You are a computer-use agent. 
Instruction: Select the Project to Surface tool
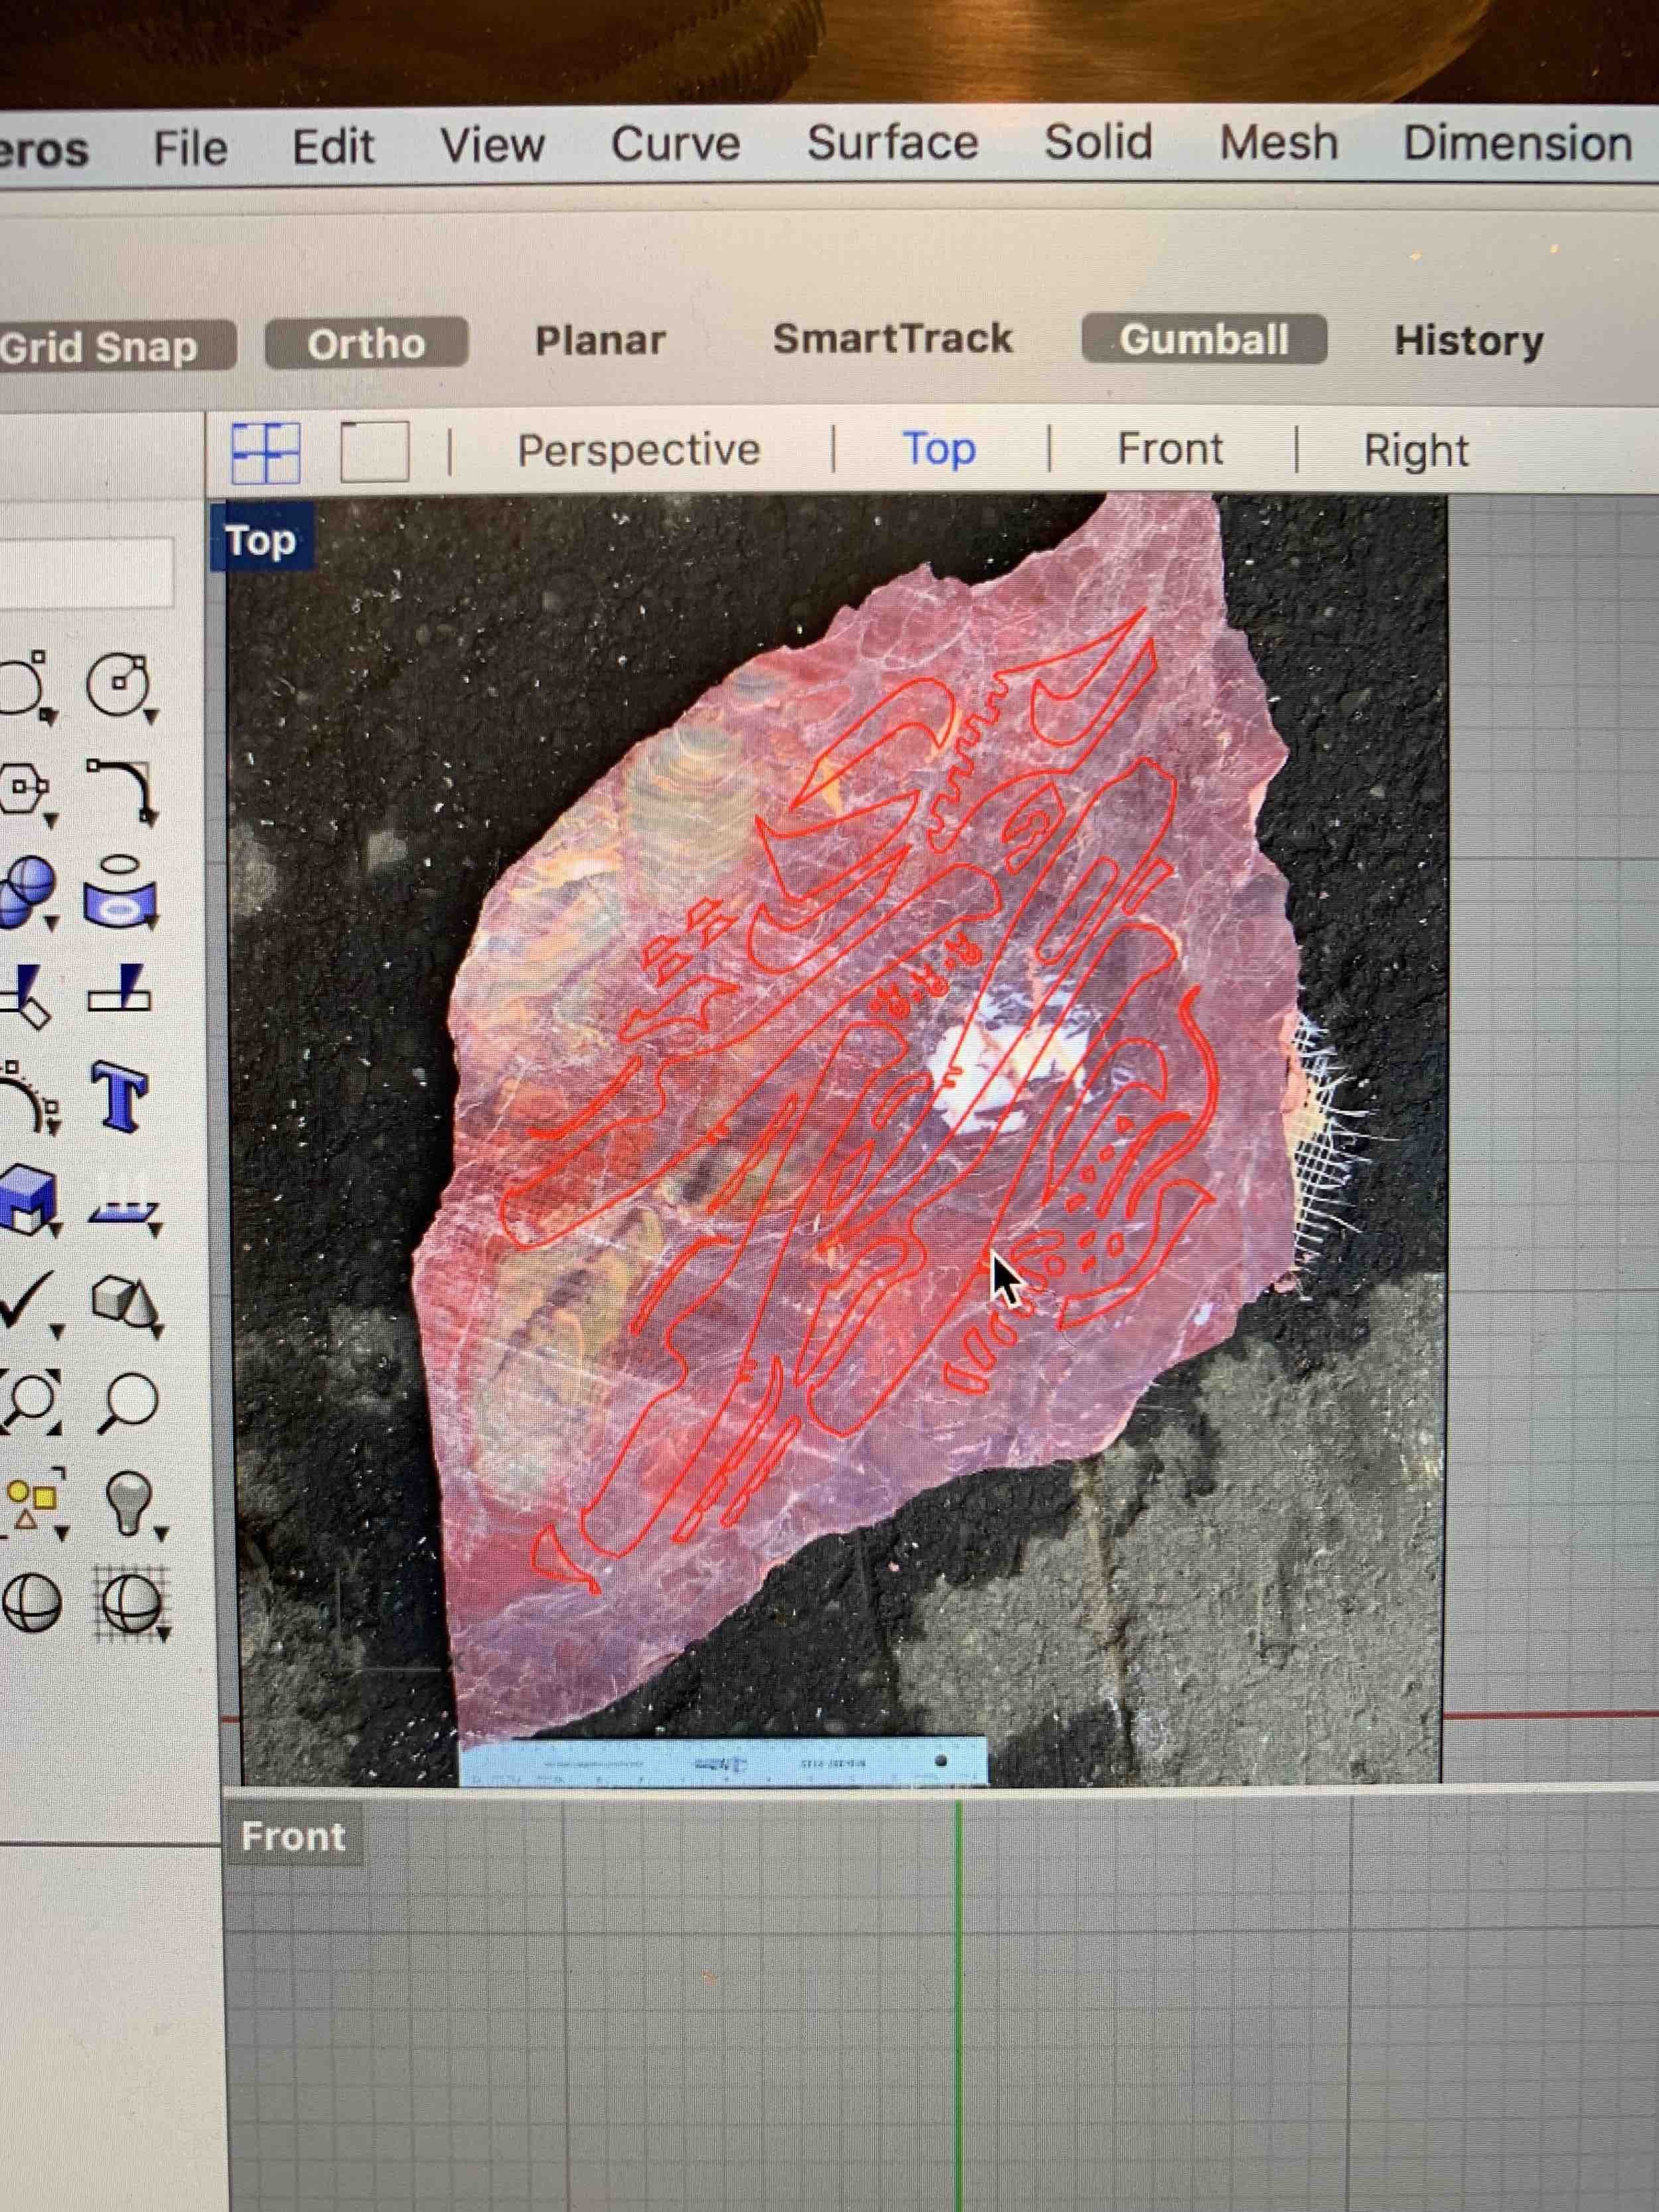[119, 891]
